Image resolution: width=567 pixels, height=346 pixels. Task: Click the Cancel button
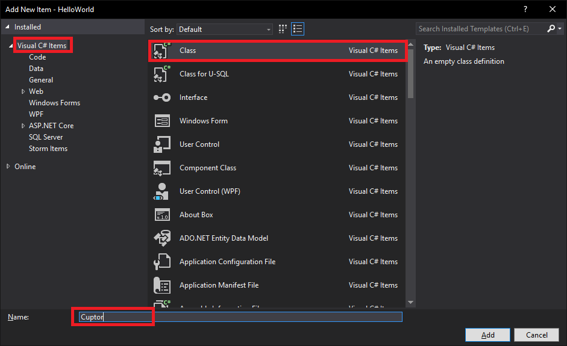tap(536, 335)
